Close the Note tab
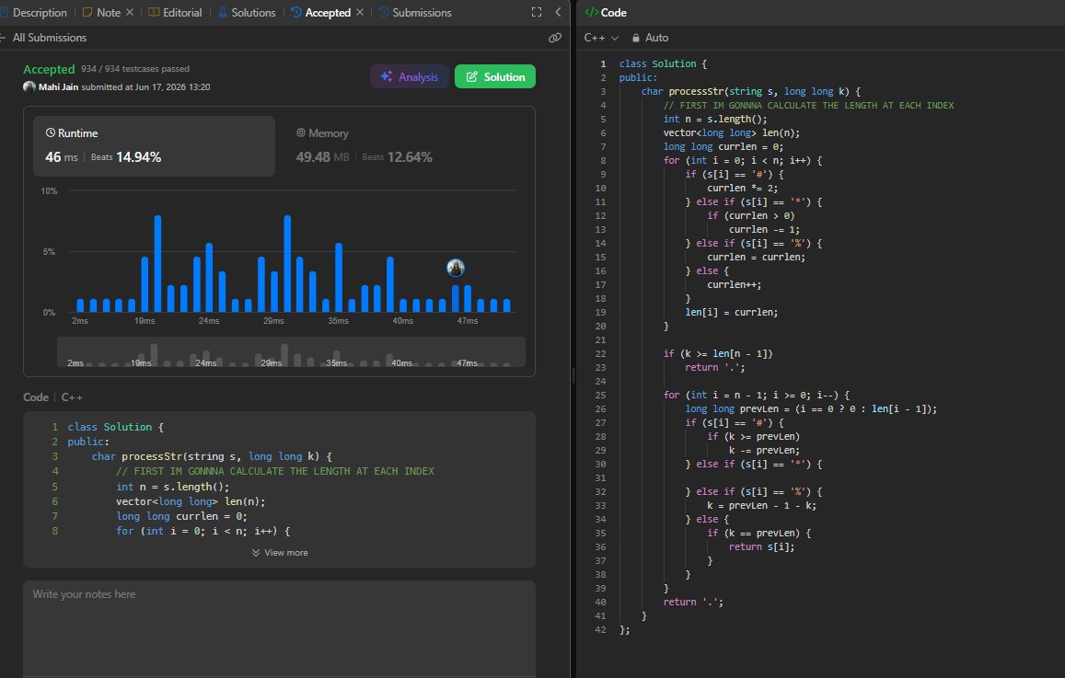Viewport: 1065px width, 678px height. point(130,12)
